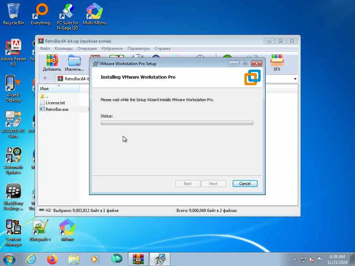Click the SFX toolbar icon in WinRAR
The width and height of the screenshot is (355, 266).
point(277,63)
